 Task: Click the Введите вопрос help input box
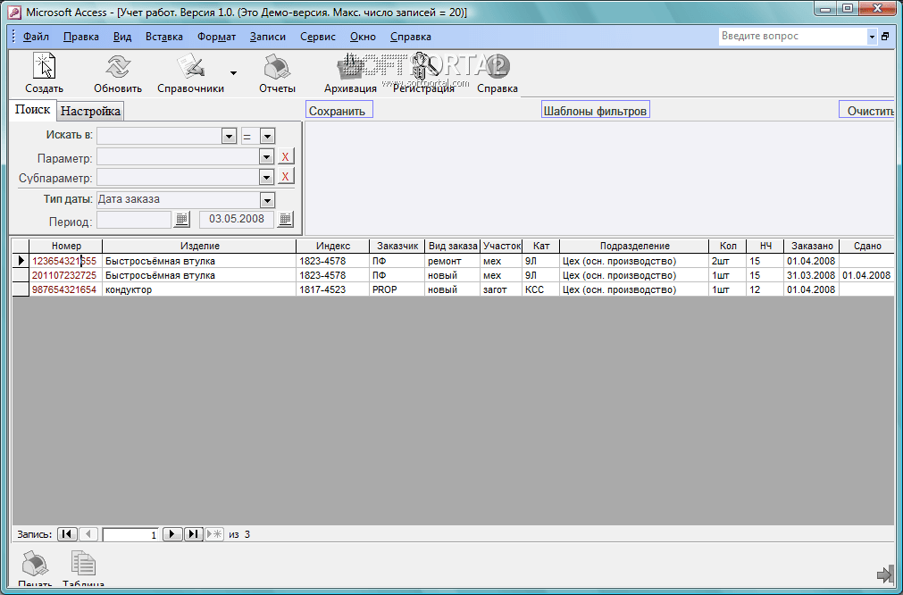(x=791, y=37)
